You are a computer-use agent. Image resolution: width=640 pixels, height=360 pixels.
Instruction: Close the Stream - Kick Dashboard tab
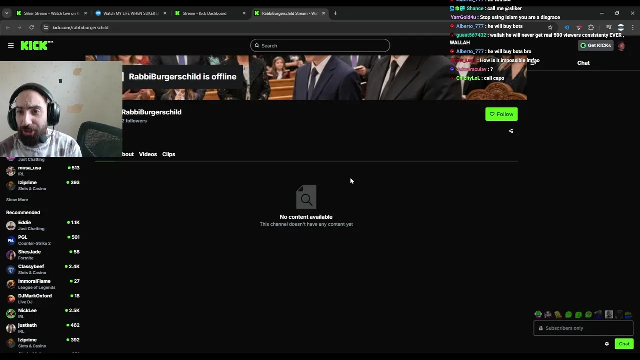pyautogui.click(x=244, y=13)
